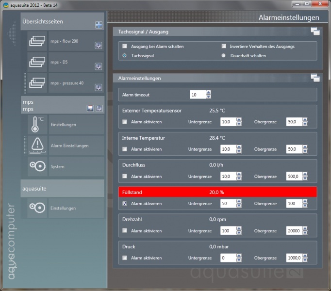Image resolution: width=331 pixels, height=291 pixels.
Task: Increase Durchfluss Untergrenze value
Action: coord(239,174)
